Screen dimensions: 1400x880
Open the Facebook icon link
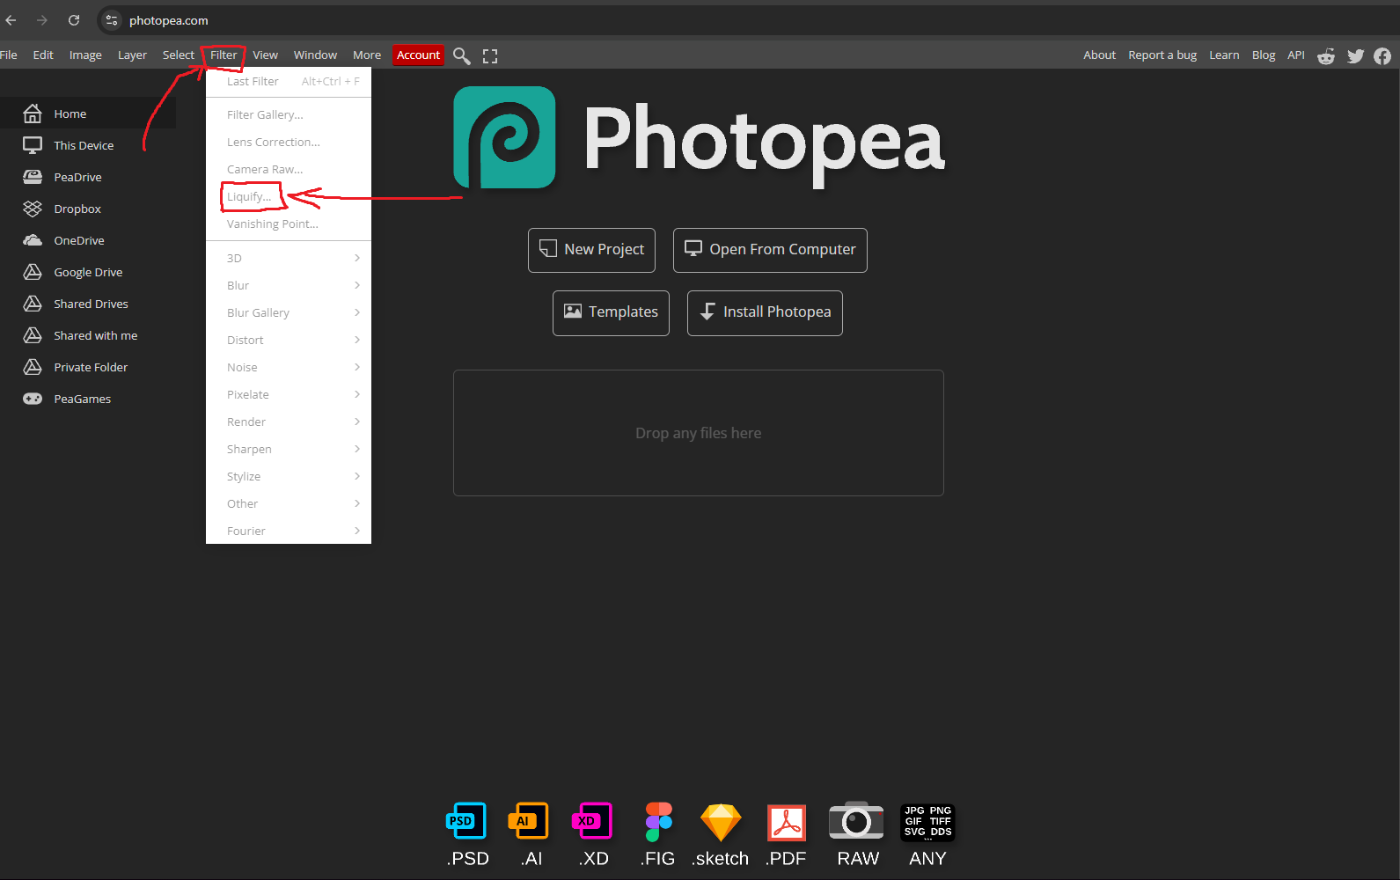(1382, 55)
